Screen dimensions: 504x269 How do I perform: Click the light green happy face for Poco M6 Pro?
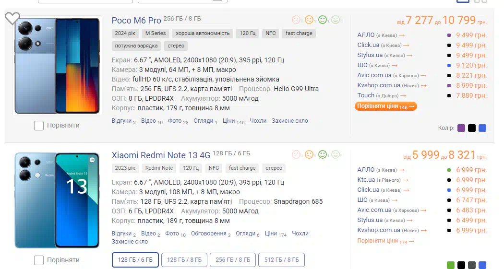coord(335,20)
